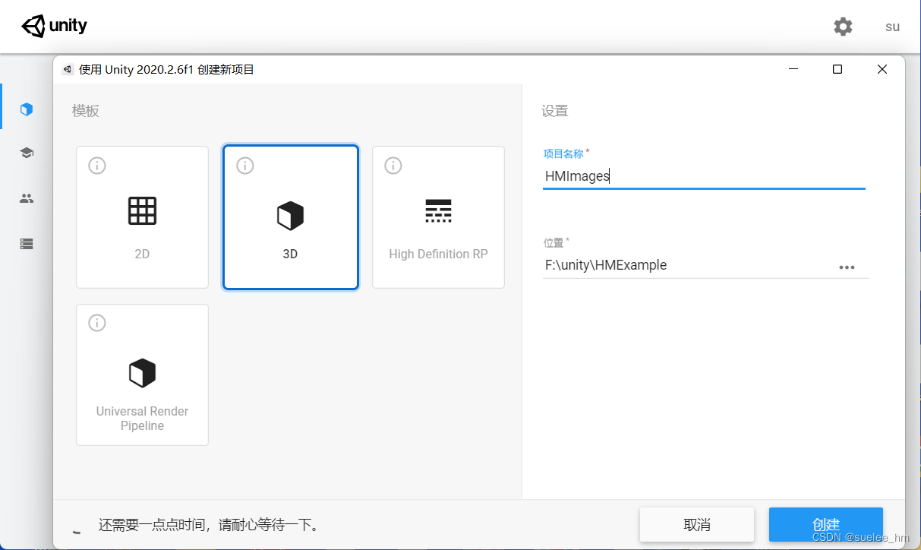Open the Projects section in the sidebar
Viewport: 921px width, 550px height.
[x=27, y=109]
